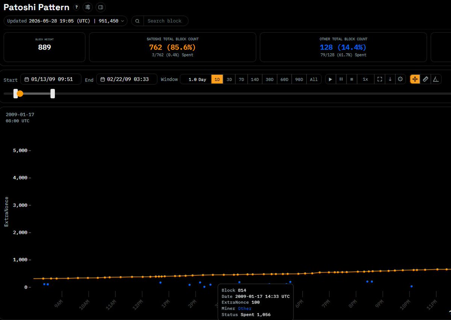The width and height of the screenshot is (451, 320).
Task: Expand the Updated 2026-05-28 dropdown
Action: pos(65,21)
